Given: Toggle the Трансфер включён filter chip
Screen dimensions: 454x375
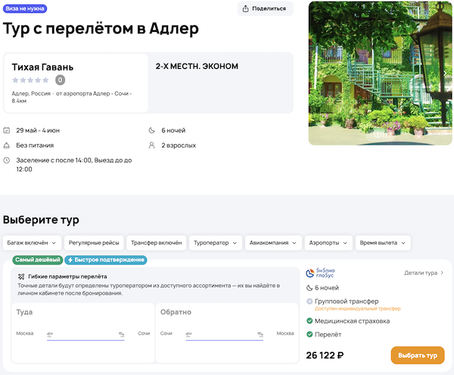Looking at the screenshot, I should click(x=156, y=243).
